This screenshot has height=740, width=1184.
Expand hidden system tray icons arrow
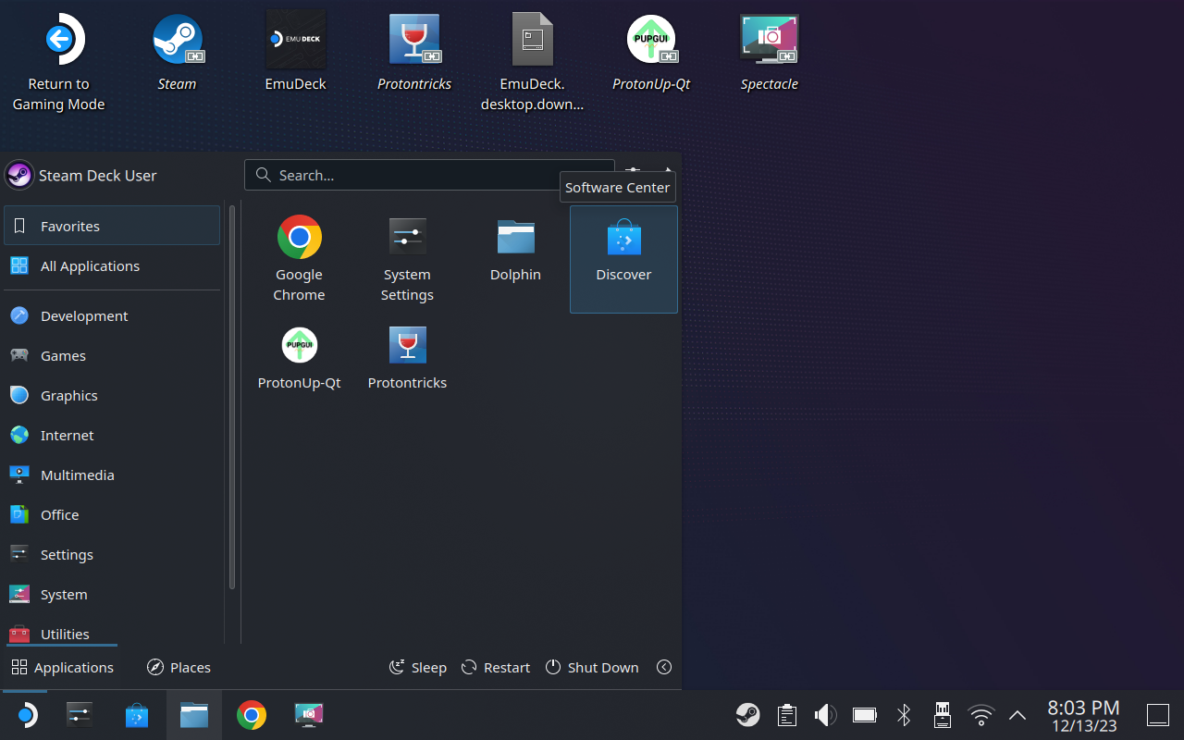pyautogui.click(x=1017, y=715)
